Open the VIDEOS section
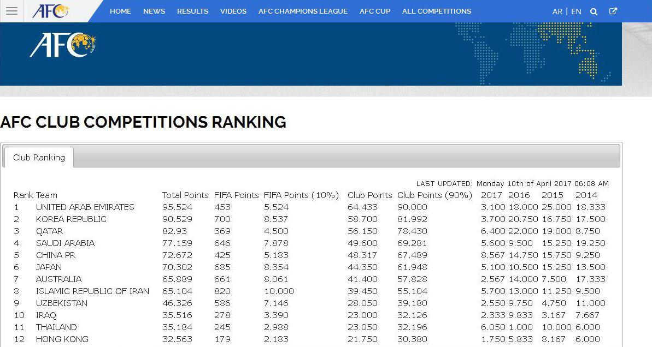The image size is (652, 347). [233, 11]
